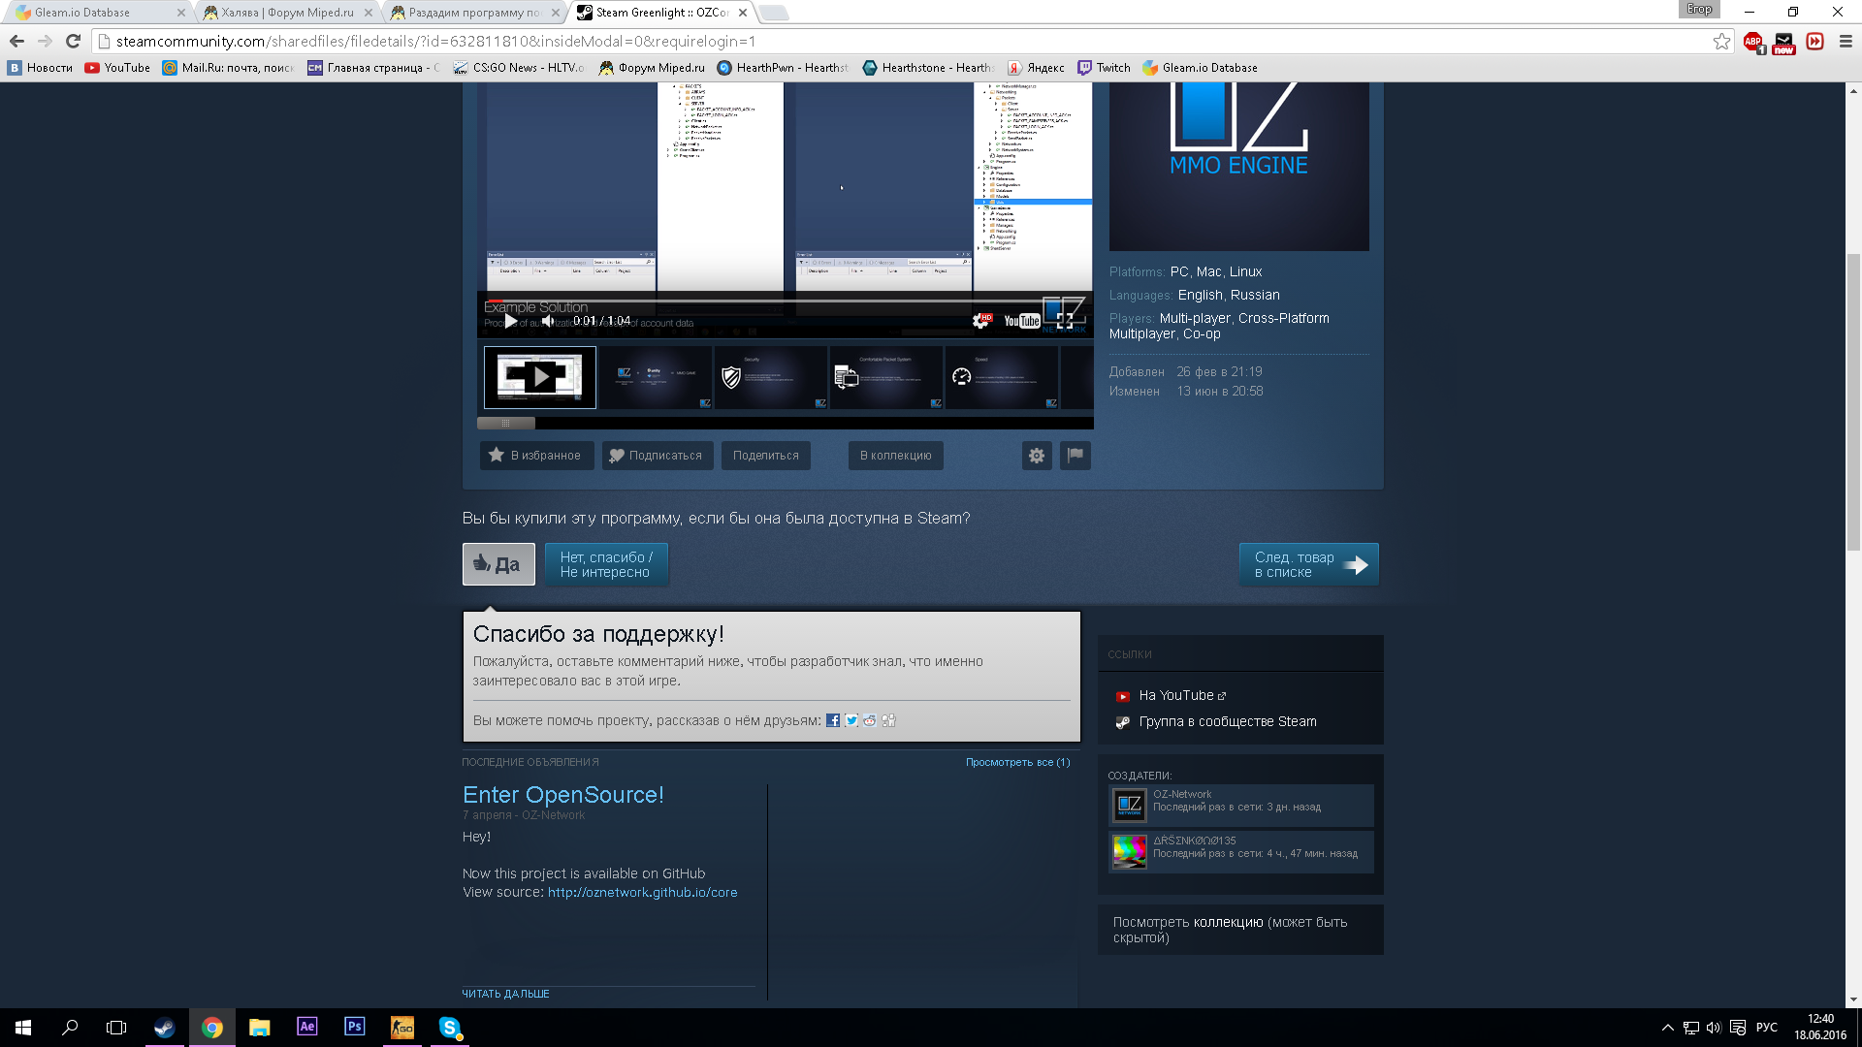
Task: Go back to previous page
Action: (x=16, y=41)
